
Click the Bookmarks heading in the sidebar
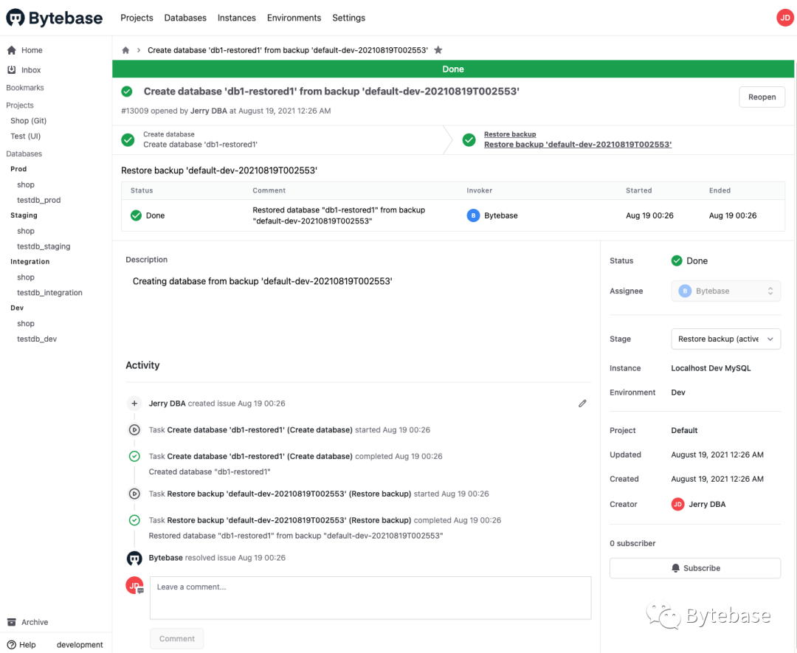[x=25, y=87]
